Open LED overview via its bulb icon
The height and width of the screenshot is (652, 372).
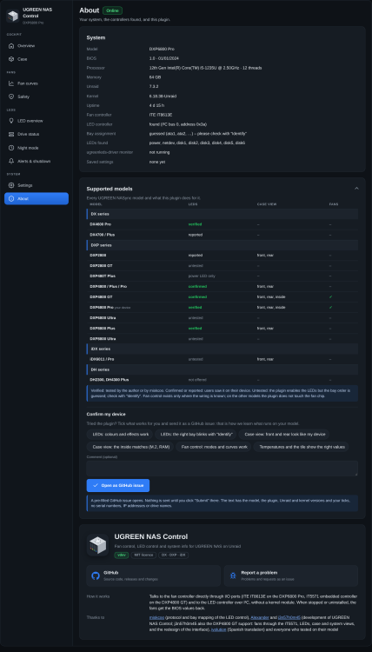click(11, 121)
